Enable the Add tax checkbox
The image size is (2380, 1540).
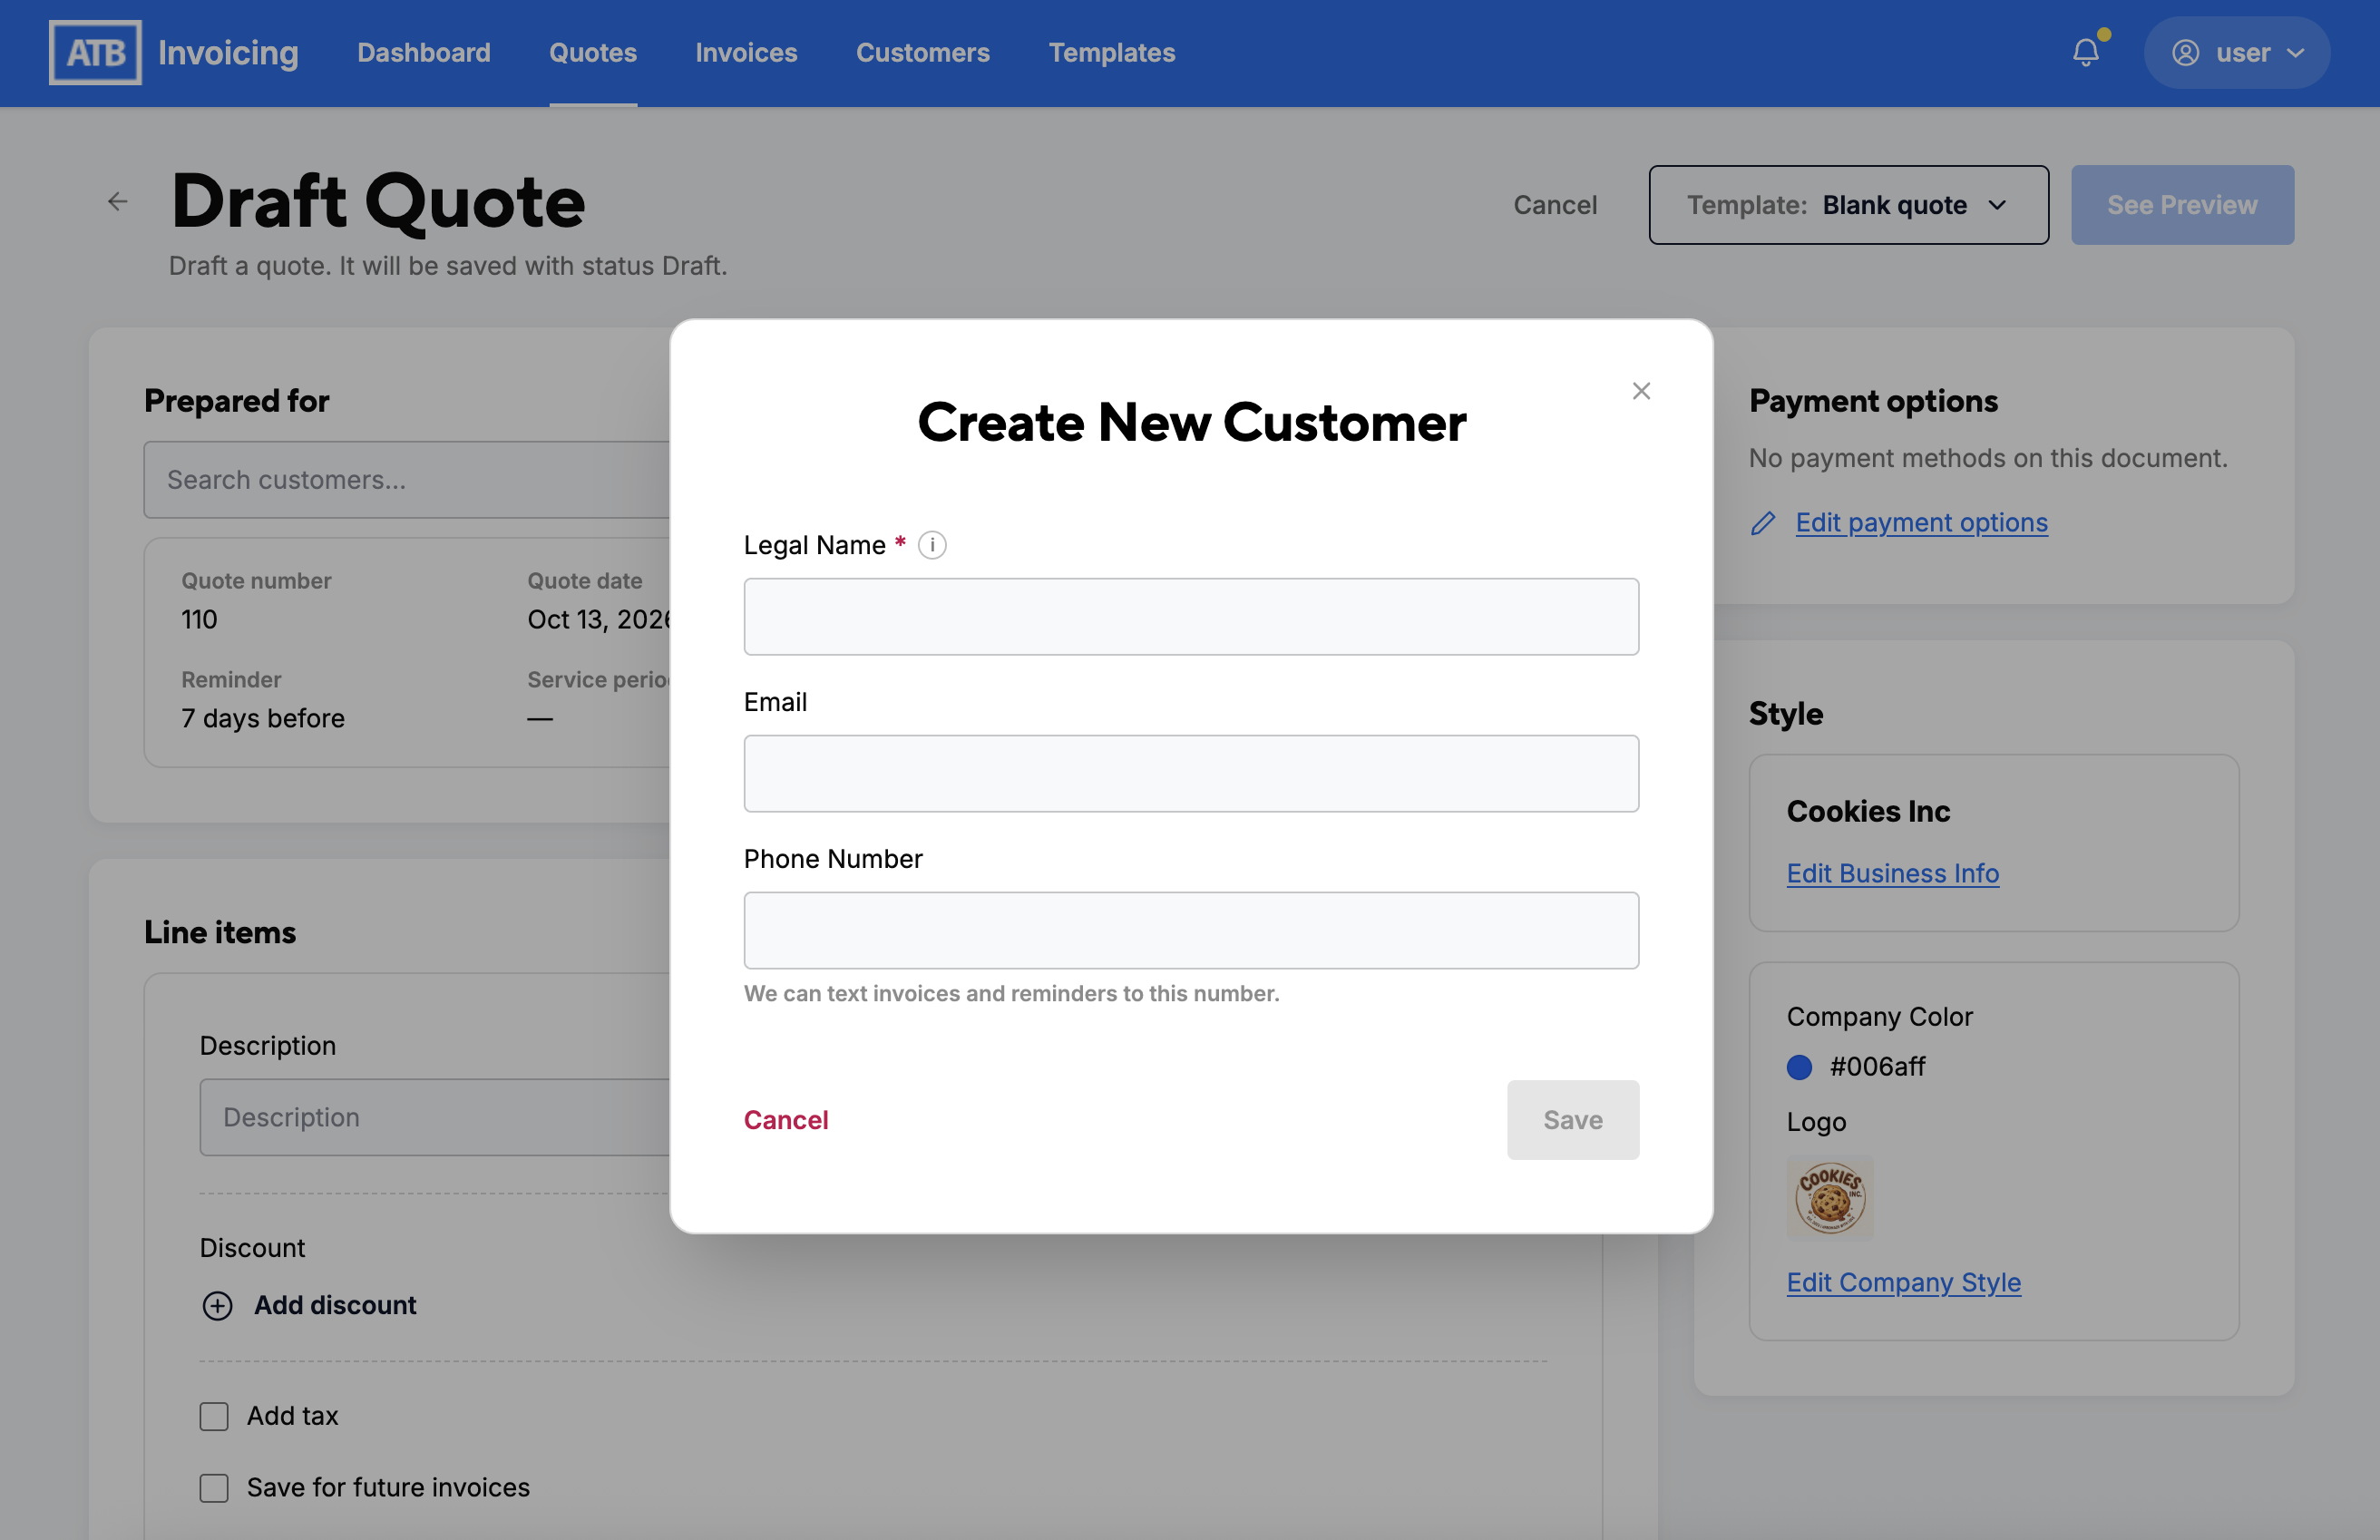point(214,1417)
